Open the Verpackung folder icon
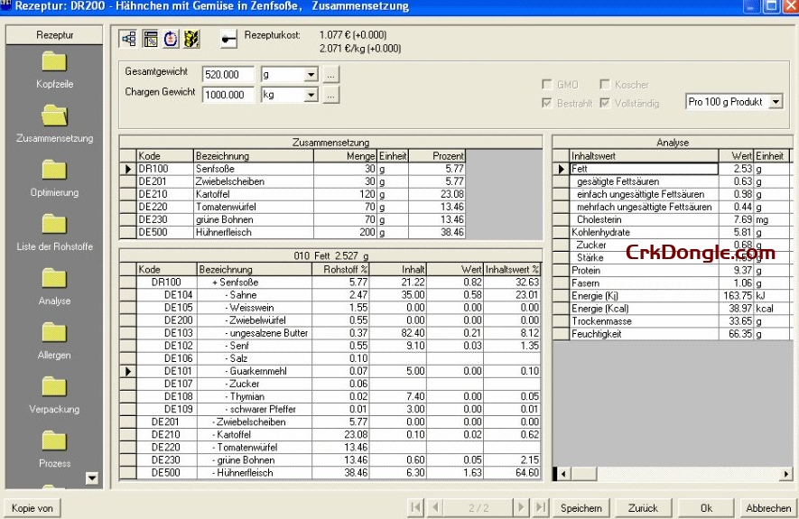This screenshot has width=799, height=519. point(54,386)
